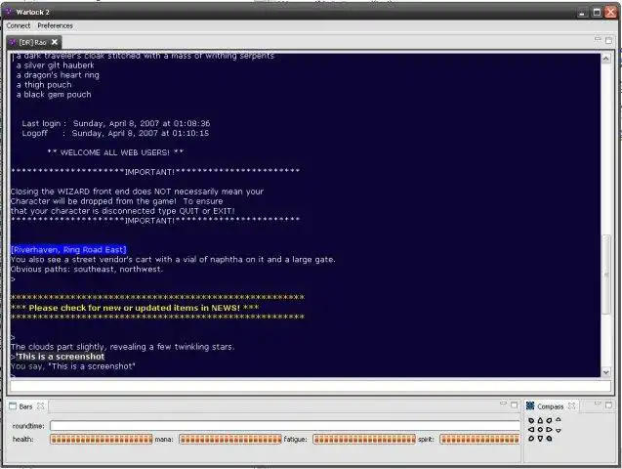Close the Warlock 2 window
622x469 pixels.
click(x=611, y=13)
